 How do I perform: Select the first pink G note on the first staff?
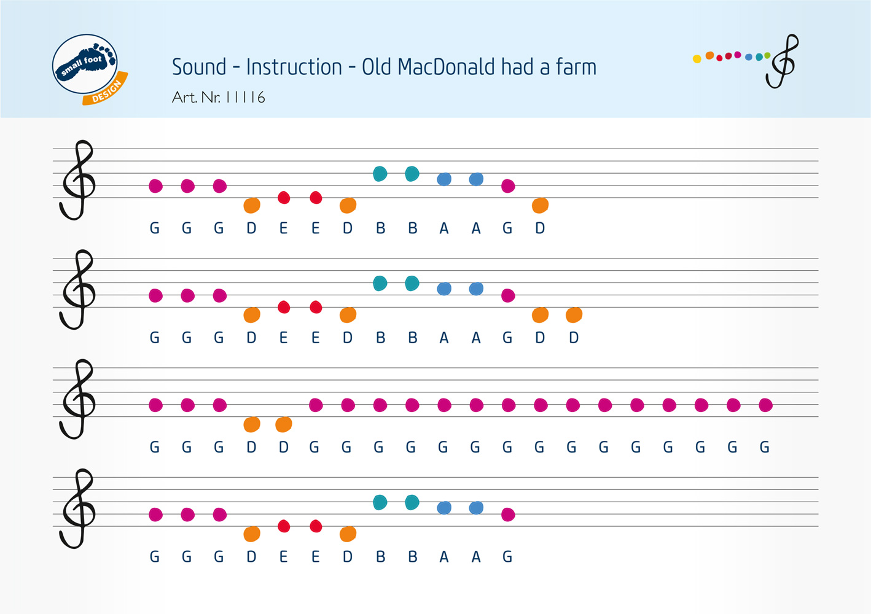point(156,186)
